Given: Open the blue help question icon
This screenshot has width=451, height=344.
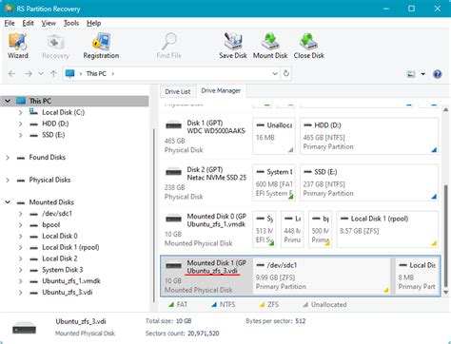Looking at the screenshot, I should [437, 74].
